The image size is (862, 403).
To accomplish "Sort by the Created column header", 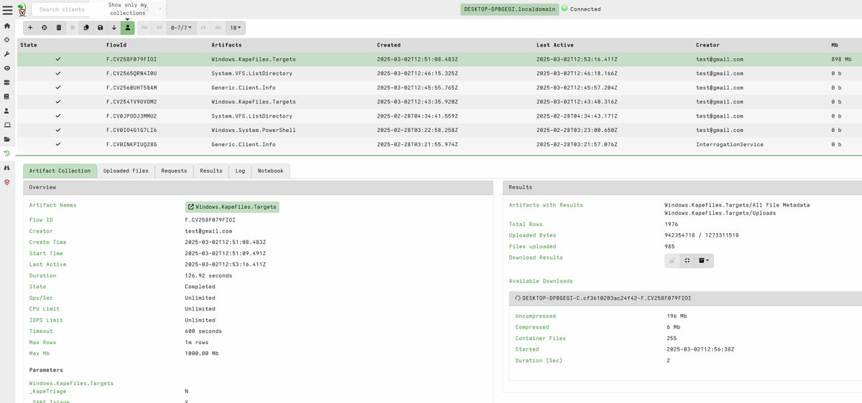I will (389, 45).
